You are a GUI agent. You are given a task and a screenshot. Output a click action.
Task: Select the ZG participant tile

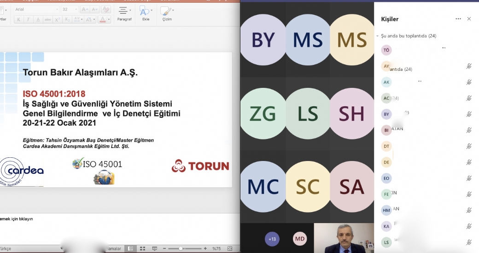tap(263, 114)
